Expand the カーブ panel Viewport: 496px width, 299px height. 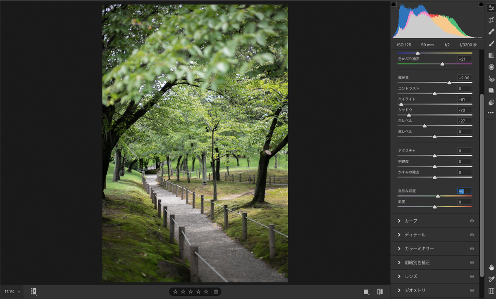pos(399,221)
